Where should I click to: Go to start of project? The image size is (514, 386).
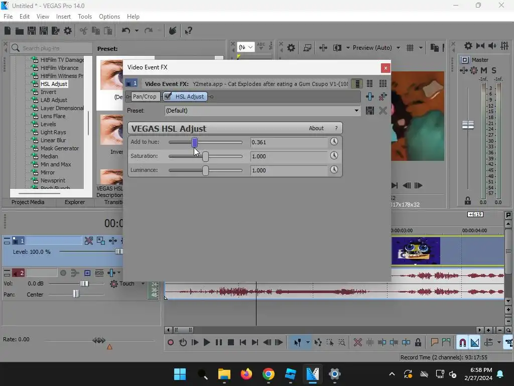point(243,343)
